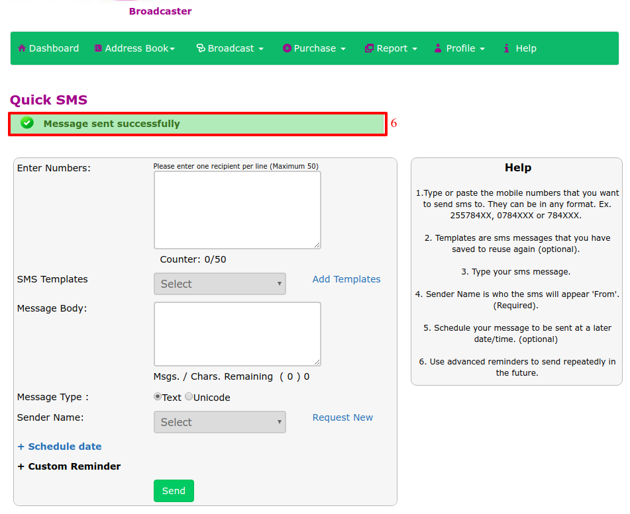Click the Counter: 0/50 text

tap(193, 259)
